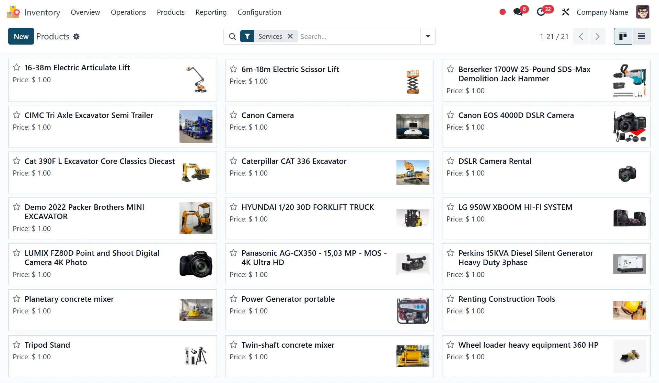Open the Products settings gear icon

click(x=77, y=36)
